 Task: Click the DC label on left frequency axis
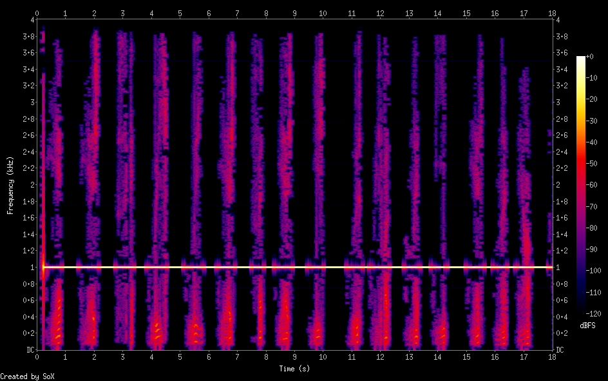[x=29, y=350]
